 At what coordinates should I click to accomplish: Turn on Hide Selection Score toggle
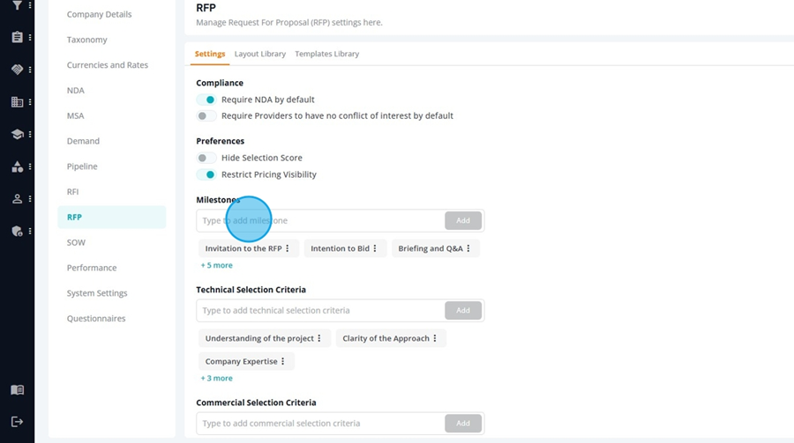click(x=206, y=158)
